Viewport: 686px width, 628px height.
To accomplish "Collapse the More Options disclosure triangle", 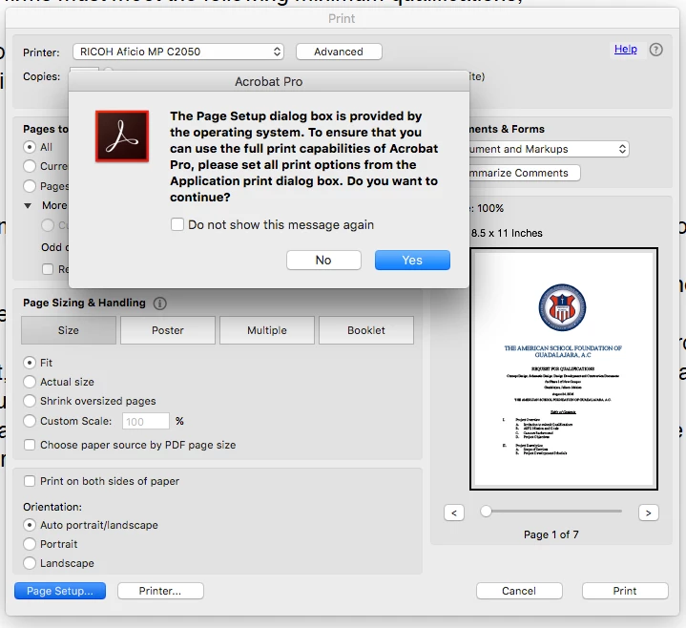I will click(28, 206).
